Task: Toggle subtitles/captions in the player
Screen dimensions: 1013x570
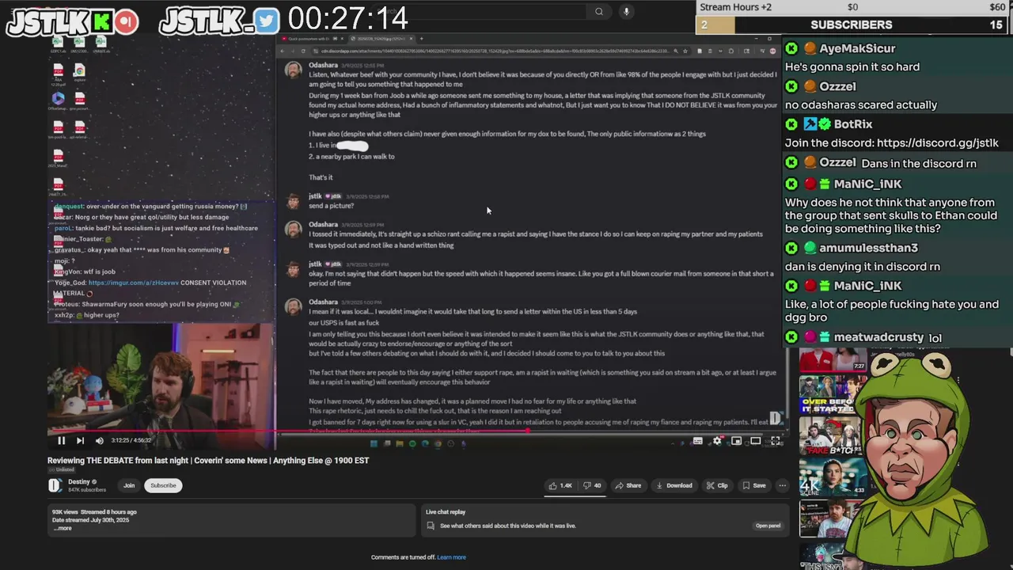Action: coord(698,441)
